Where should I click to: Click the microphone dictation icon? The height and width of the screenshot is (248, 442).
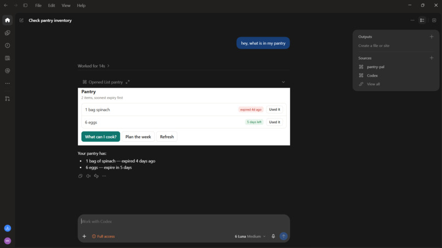tap(273, 236)
